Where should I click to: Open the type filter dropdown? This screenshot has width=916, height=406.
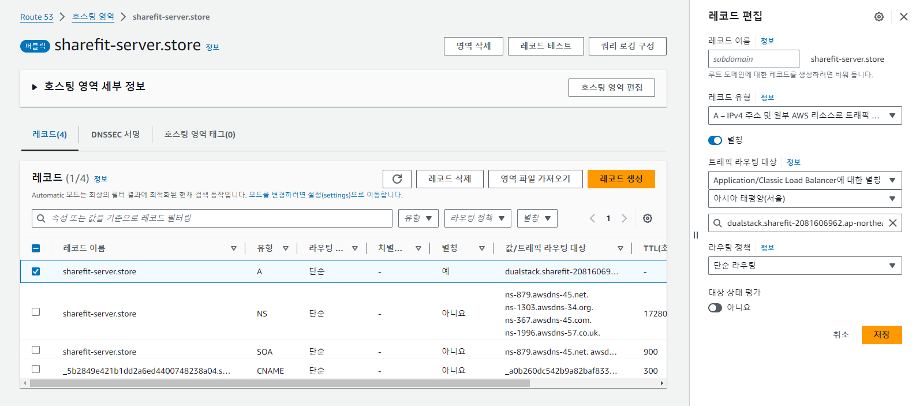click(x=418, y=218)
